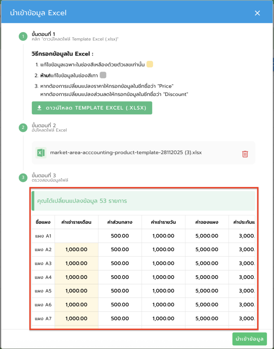Select the ค่าจองแผง column header
This screenshot has width=274, height=349.
click(x=207, y=222)
